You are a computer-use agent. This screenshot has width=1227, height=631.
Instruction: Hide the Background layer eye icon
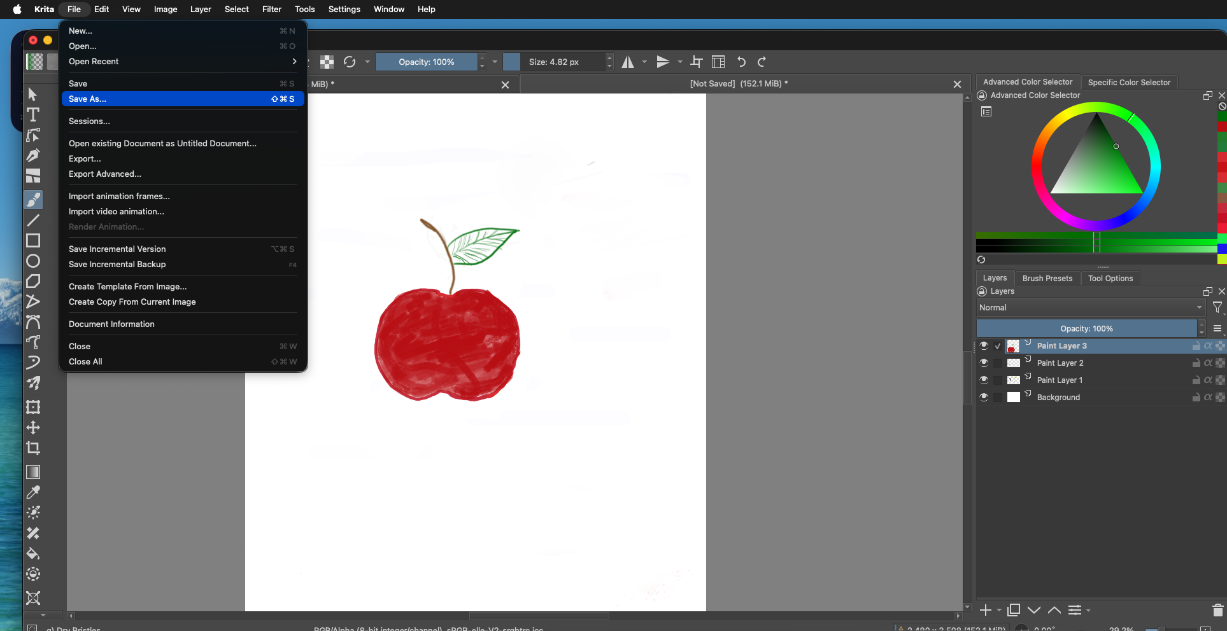[x=984, y=397]
